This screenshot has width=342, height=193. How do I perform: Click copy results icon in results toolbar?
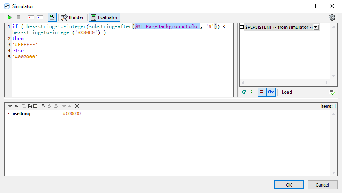pyautogui.click(x=30, y=106)
